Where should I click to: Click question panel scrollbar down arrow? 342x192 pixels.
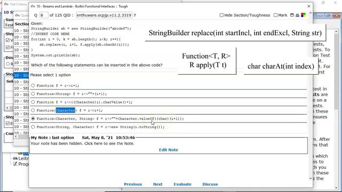point(310,178)
